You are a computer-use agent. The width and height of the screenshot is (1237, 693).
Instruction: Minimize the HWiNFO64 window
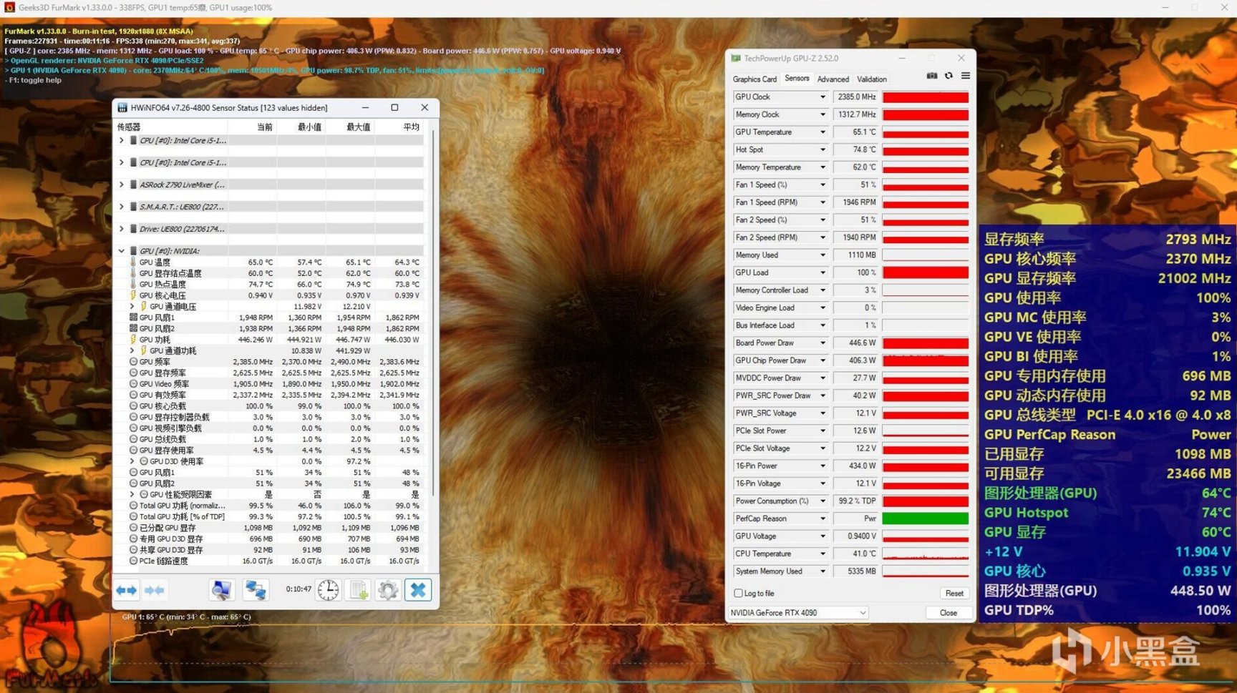click(365, 108)
